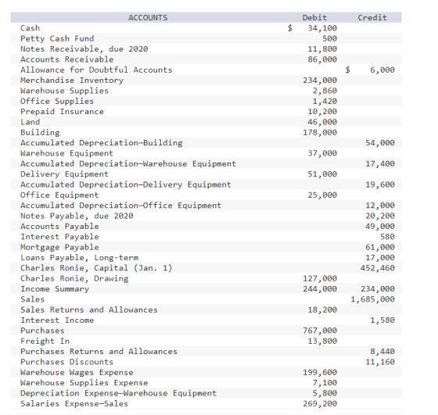This screenshot has width=438, height=415.
Task: Click Income Summary debit value 244,000
Action: tap(320, 289)
